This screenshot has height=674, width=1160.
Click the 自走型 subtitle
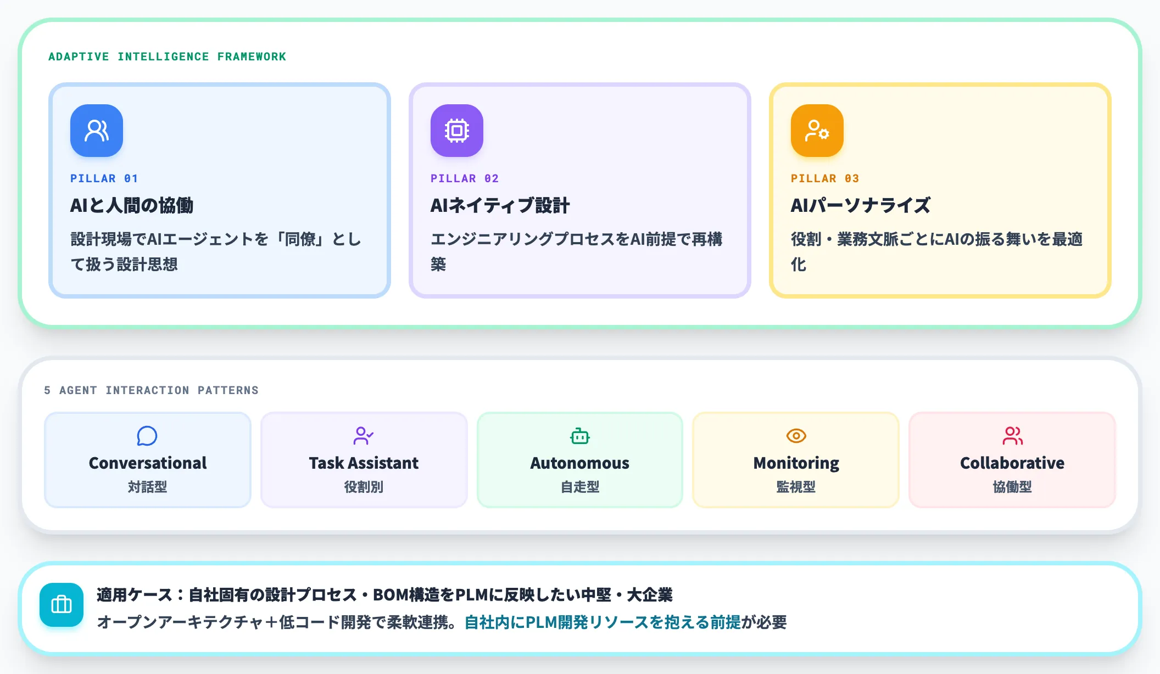point(580,487)
